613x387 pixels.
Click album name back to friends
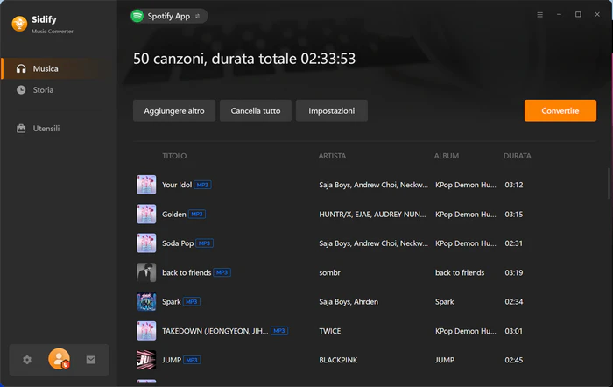tap(460, 272)
